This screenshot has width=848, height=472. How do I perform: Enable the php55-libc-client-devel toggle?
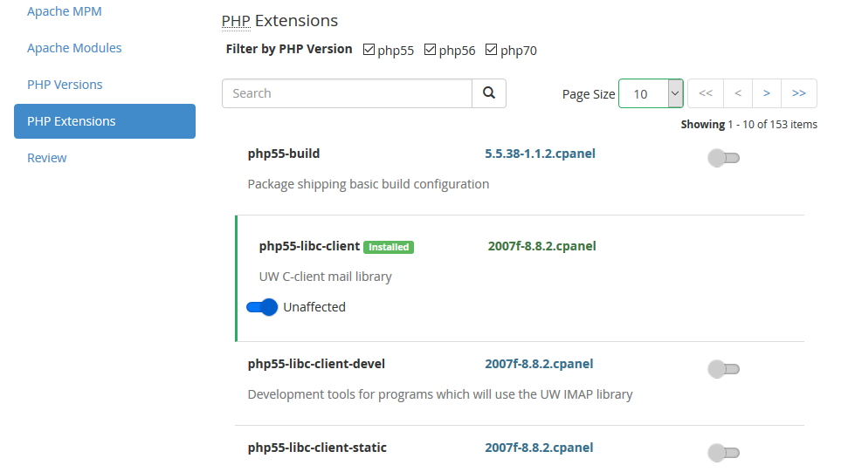(724, 369)
